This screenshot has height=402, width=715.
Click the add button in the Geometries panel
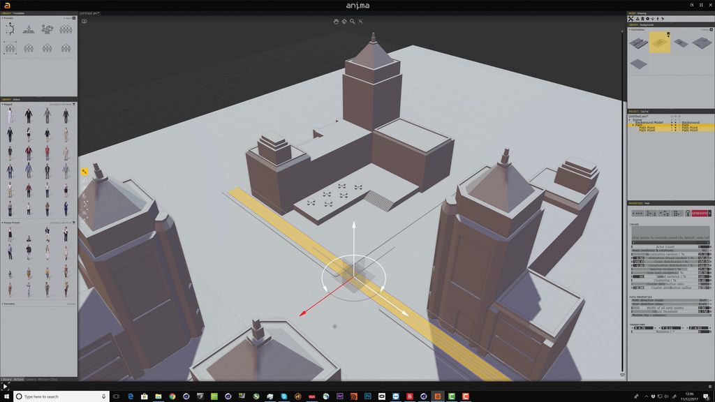point(711,29)
